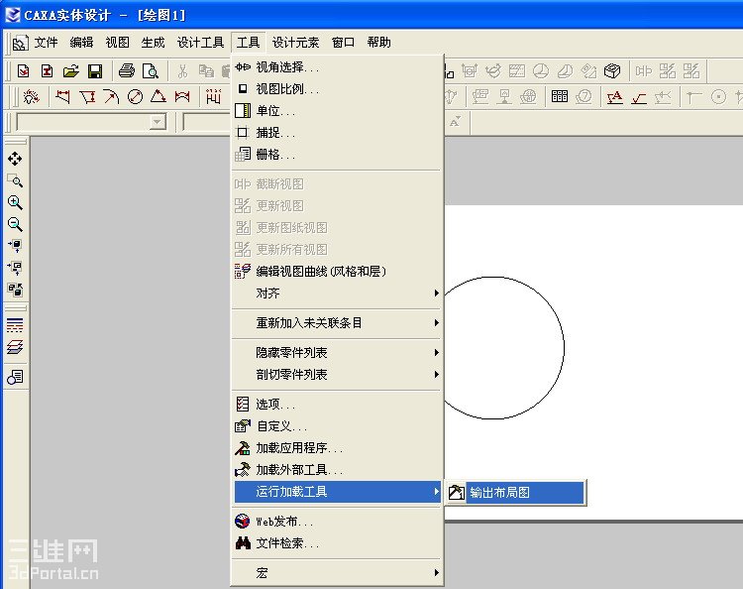Screen dimensions: 743x589
Task: Click the line styles icon in left sidebar
Action: click(15, 325)
